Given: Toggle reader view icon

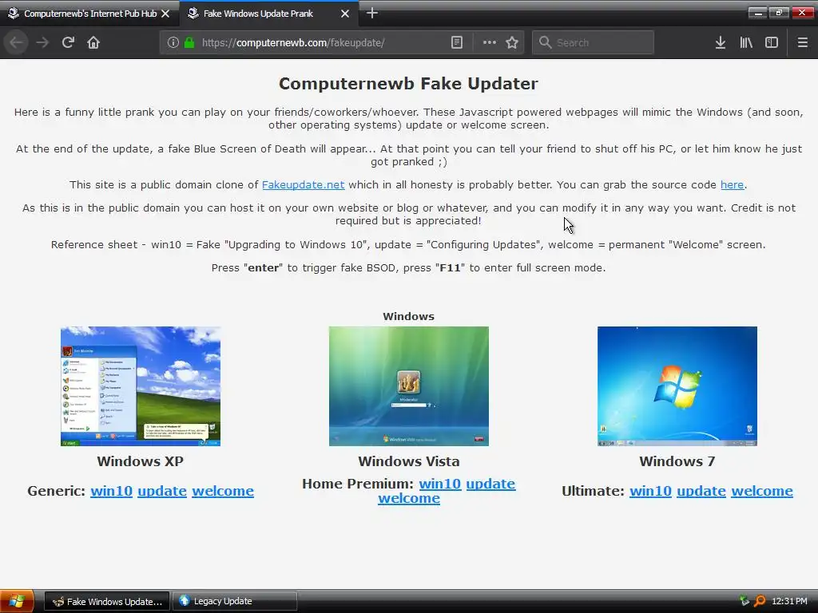Looking at the screenshot, I should pos(456,43).
